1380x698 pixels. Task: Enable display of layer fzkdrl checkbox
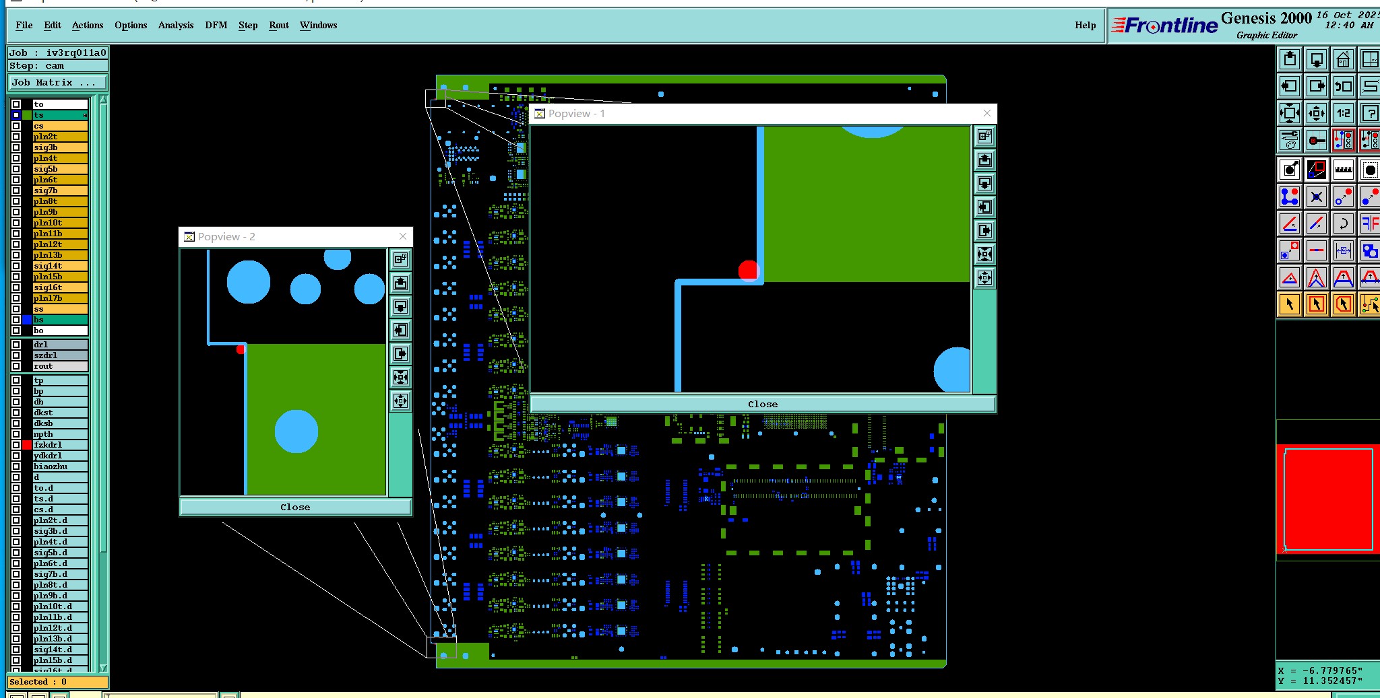coord(16,445)
